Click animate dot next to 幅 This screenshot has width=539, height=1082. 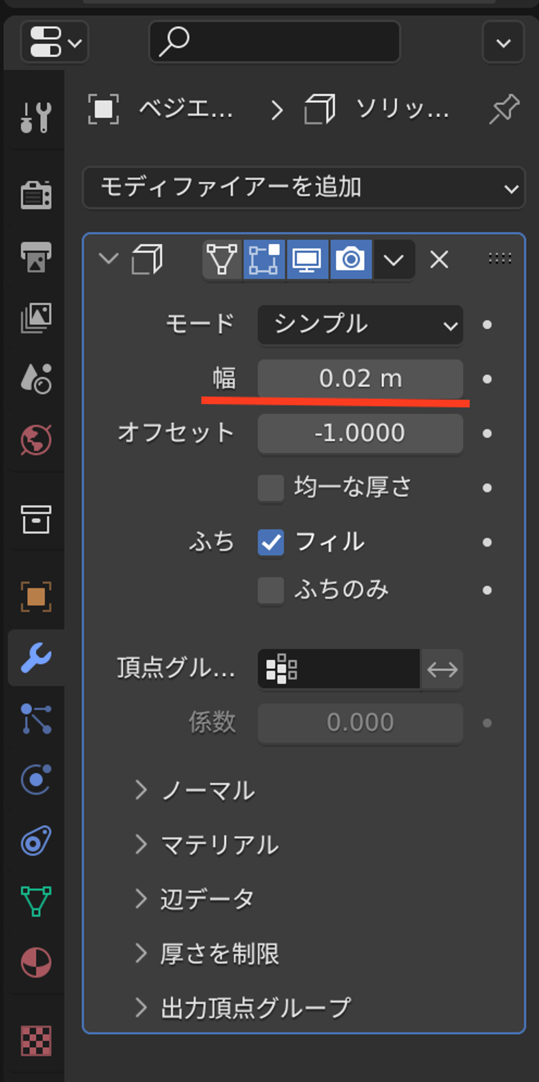(487, 379)
